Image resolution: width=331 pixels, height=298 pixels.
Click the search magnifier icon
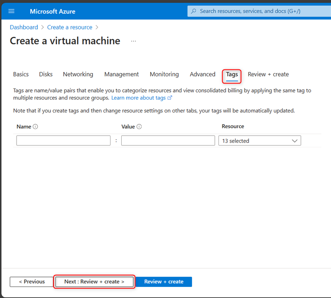coord(194,11)
